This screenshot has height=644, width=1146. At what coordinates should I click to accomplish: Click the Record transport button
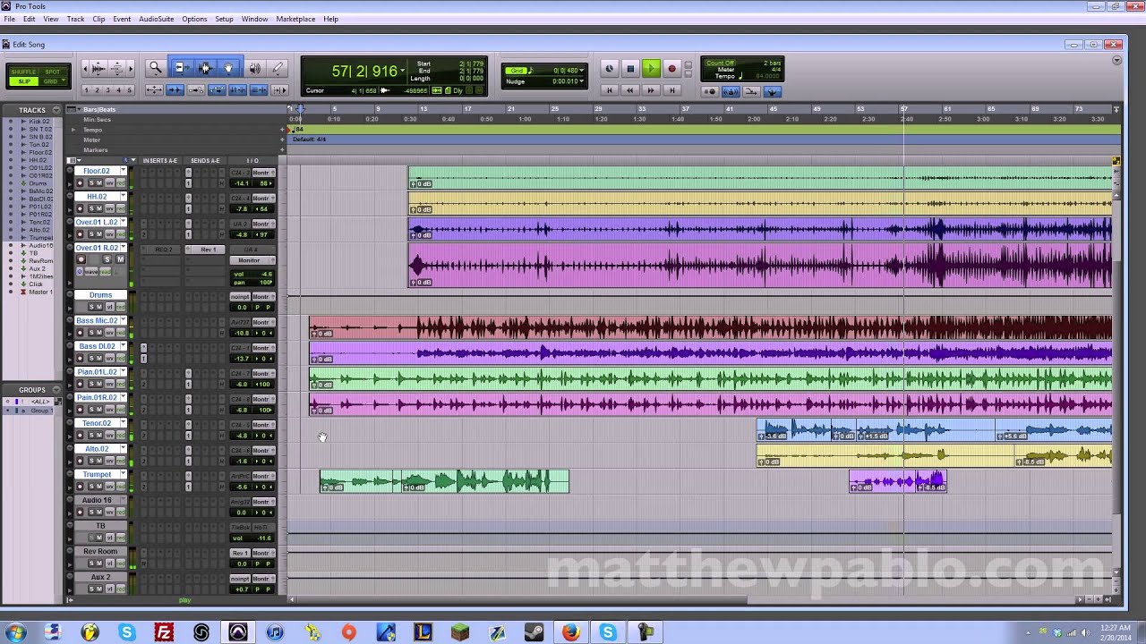pos(671,69)
